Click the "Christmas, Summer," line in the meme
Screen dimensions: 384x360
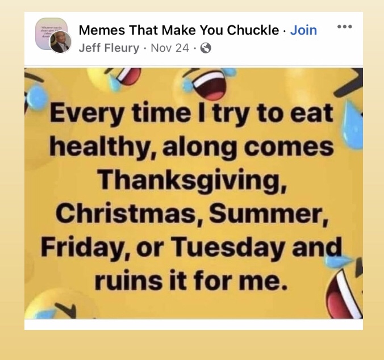[191, 214]
